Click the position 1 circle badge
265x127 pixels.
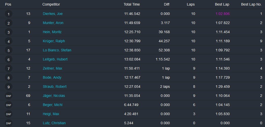coord(8,14)
